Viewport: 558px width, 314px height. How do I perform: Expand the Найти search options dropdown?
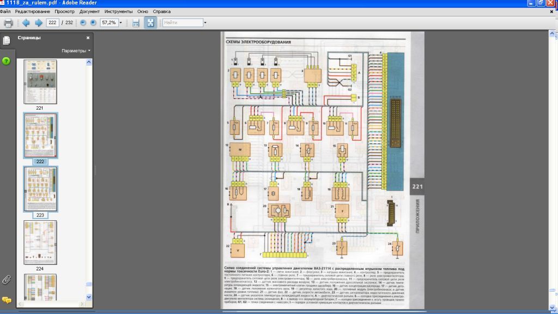205,23
